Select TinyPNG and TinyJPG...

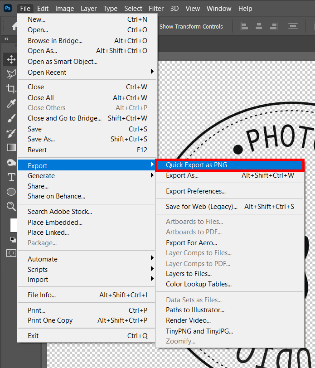click(230, 331)
